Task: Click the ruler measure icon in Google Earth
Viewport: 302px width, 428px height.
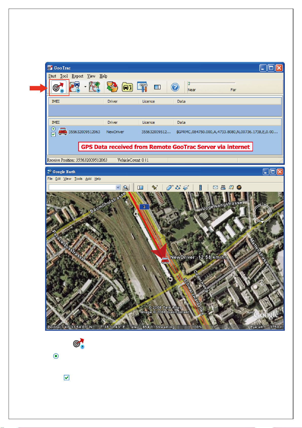Action: point(201,187)
